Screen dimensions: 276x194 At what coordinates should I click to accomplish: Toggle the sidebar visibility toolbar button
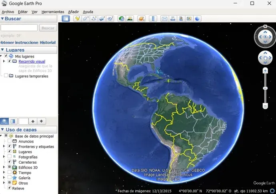click(66, 19)
